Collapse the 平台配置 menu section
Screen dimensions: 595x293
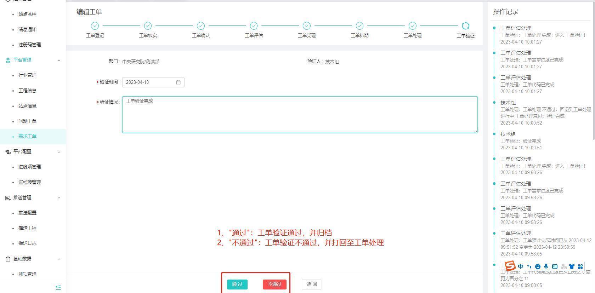[59, 152]
